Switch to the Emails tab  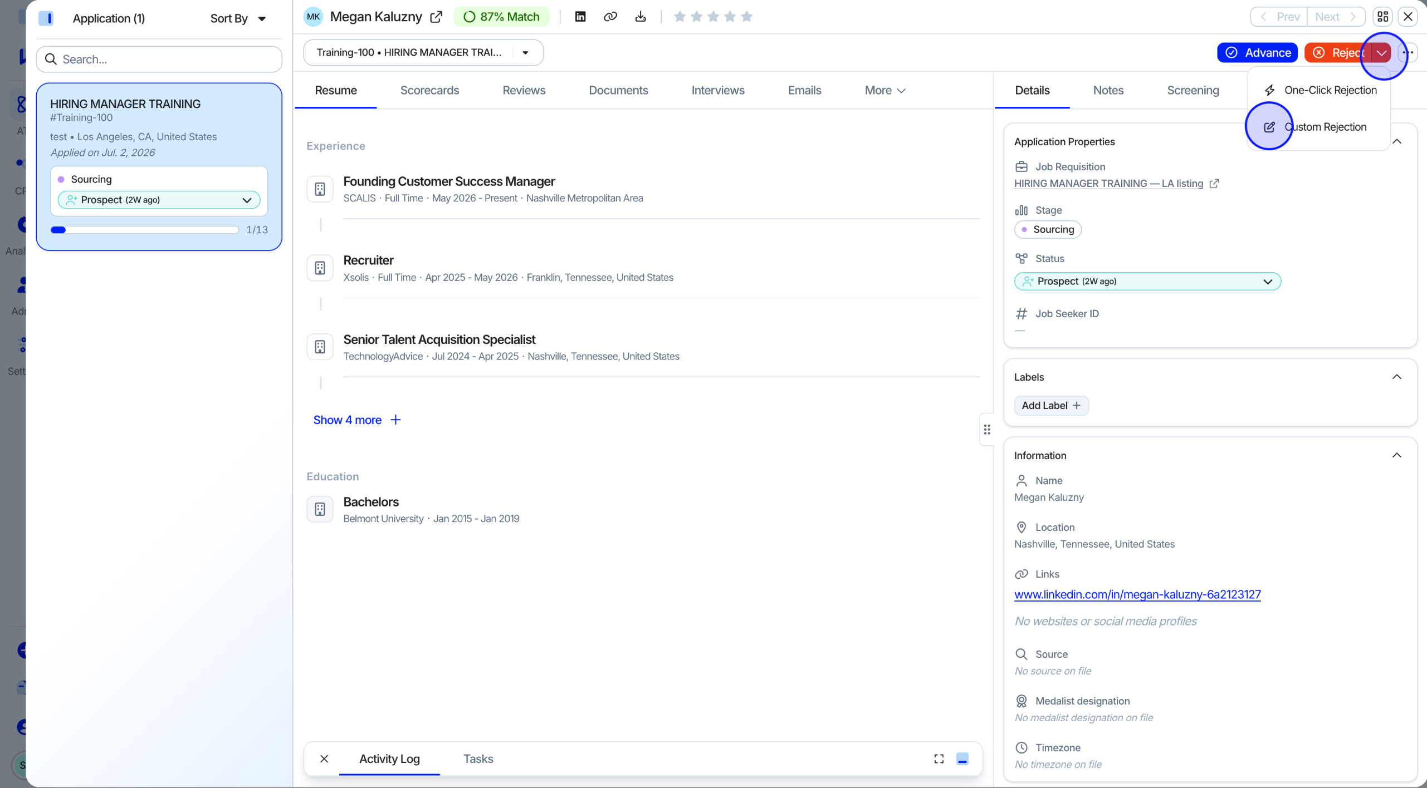click(804, 90)
